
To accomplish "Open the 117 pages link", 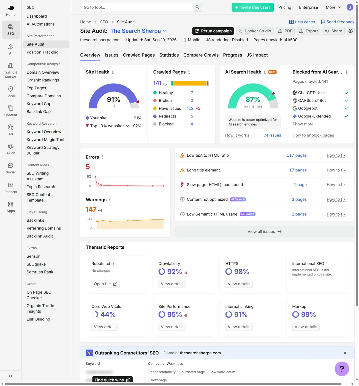I will point(297,156).
